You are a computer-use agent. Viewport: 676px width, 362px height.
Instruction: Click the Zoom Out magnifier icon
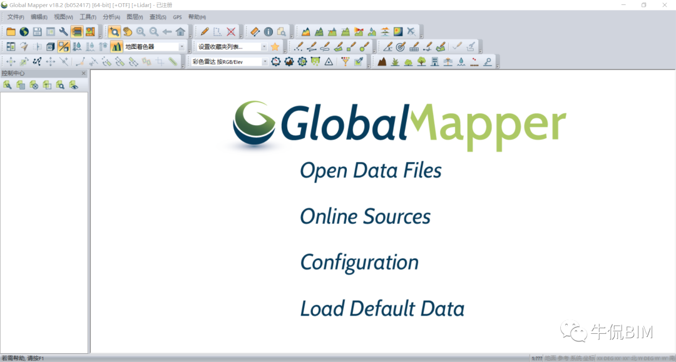(x=154, y=32)
